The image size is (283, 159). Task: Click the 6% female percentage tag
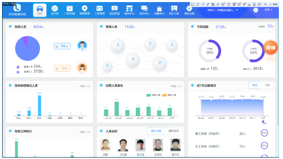tap(62, 68)
